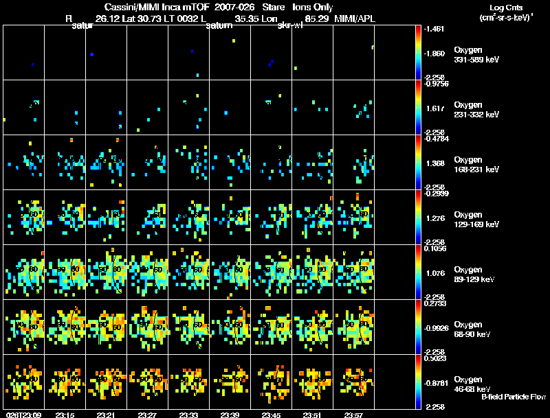This screenshot has height=418, width=550.
Task: Click the 'Log Cnts' colorbar units heading
Action: pos(506,8)
